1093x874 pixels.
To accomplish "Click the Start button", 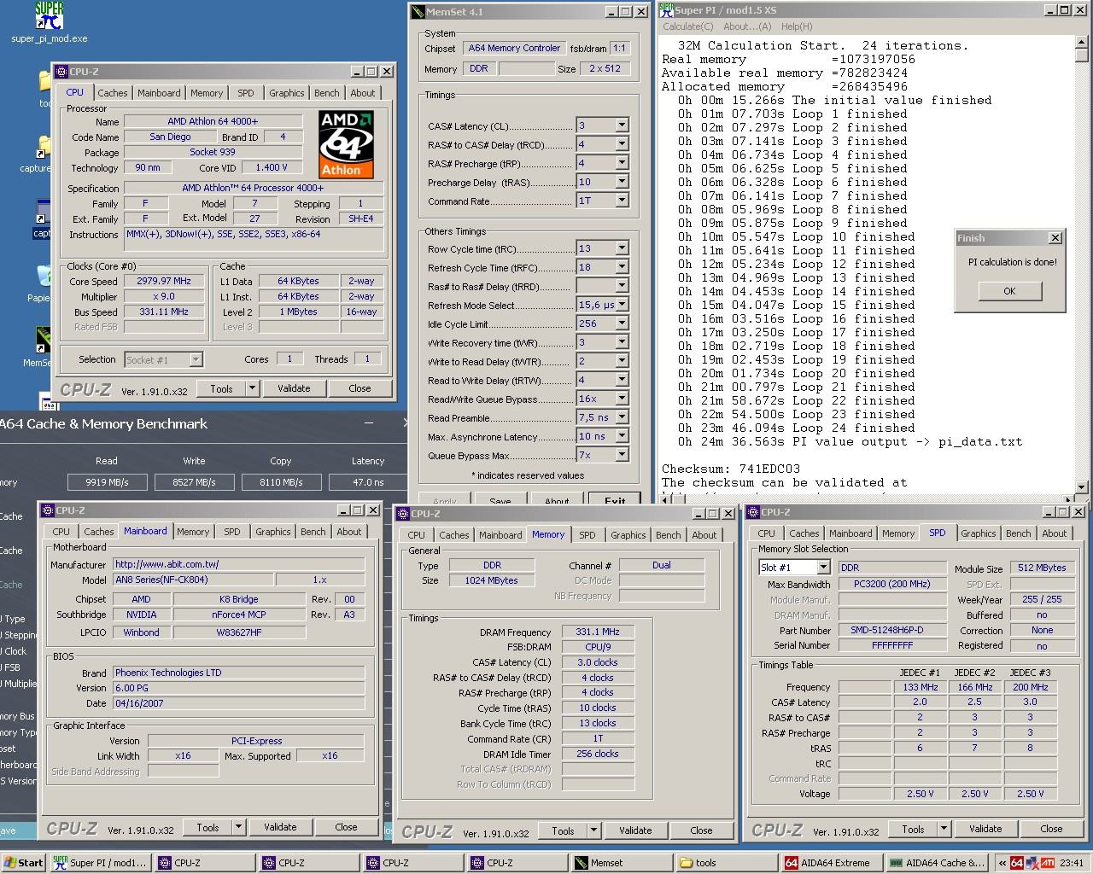I will [x=23, y=863].
